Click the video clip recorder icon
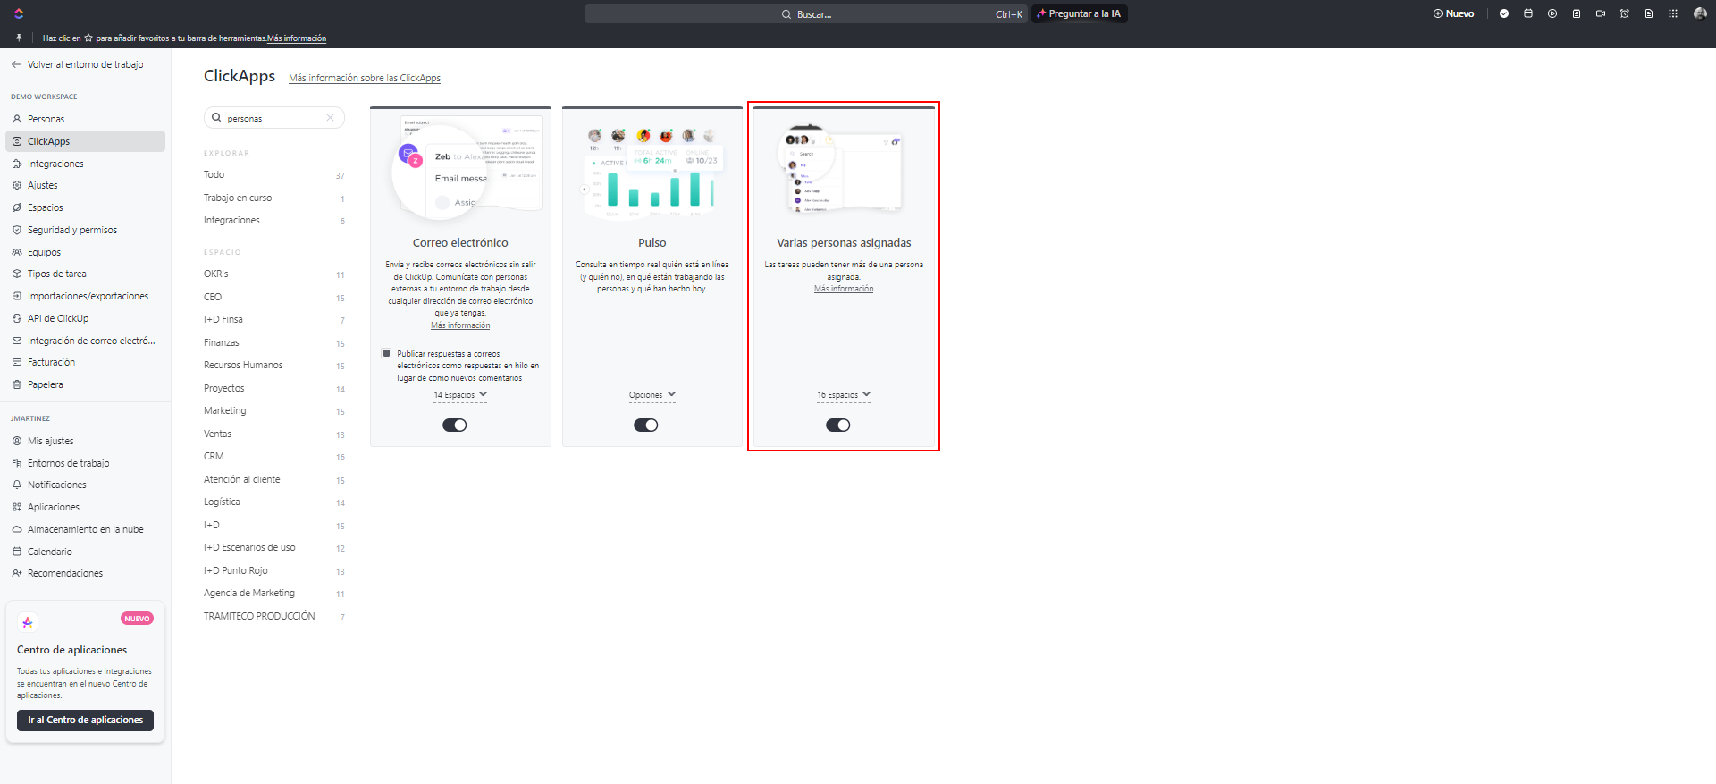 [x=1601, y=13]
